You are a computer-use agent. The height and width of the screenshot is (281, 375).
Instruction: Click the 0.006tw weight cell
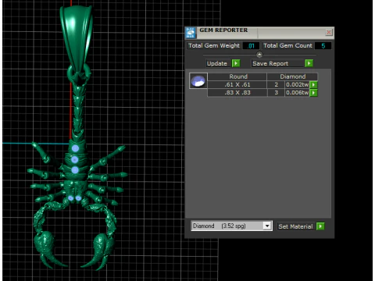tap(297, 93)
